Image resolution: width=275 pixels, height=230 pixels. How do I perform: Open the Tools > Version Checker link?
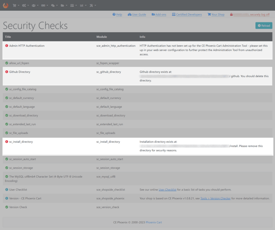[x=215, y=199]
